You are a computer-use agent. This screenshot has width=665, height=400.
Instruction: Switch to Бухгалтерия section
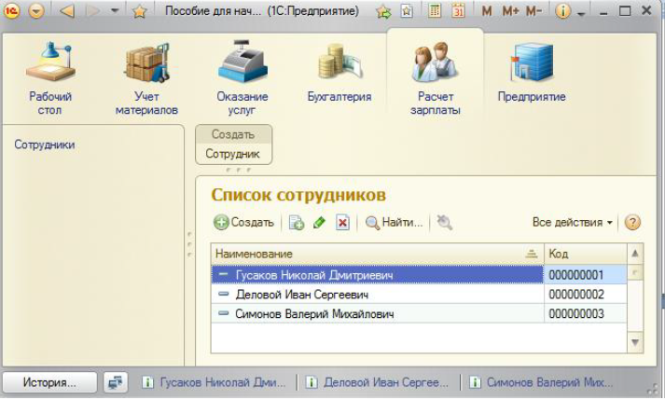339,73
